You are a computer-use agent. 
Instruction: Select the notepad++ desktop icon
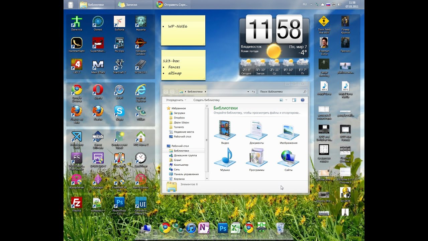[x=98, y=204]
